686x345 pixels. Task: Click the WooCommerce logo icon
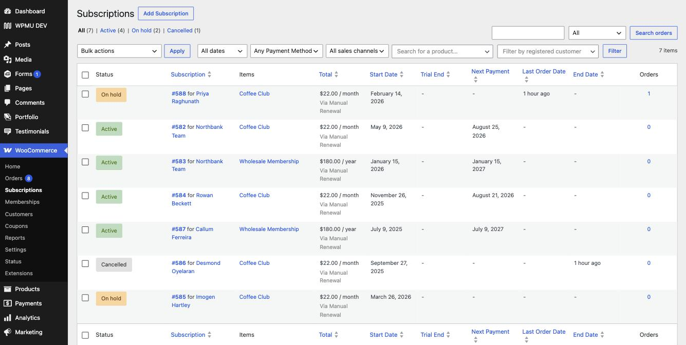pos(8,150)
